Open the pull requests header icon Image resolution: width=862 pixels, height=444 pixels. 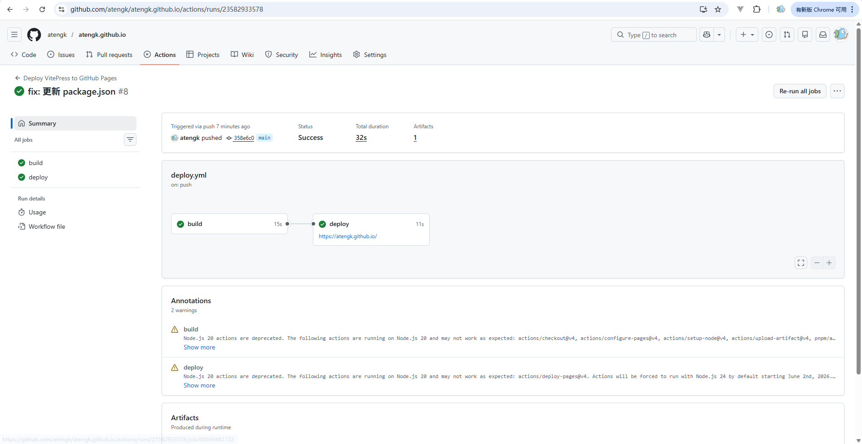787,35
